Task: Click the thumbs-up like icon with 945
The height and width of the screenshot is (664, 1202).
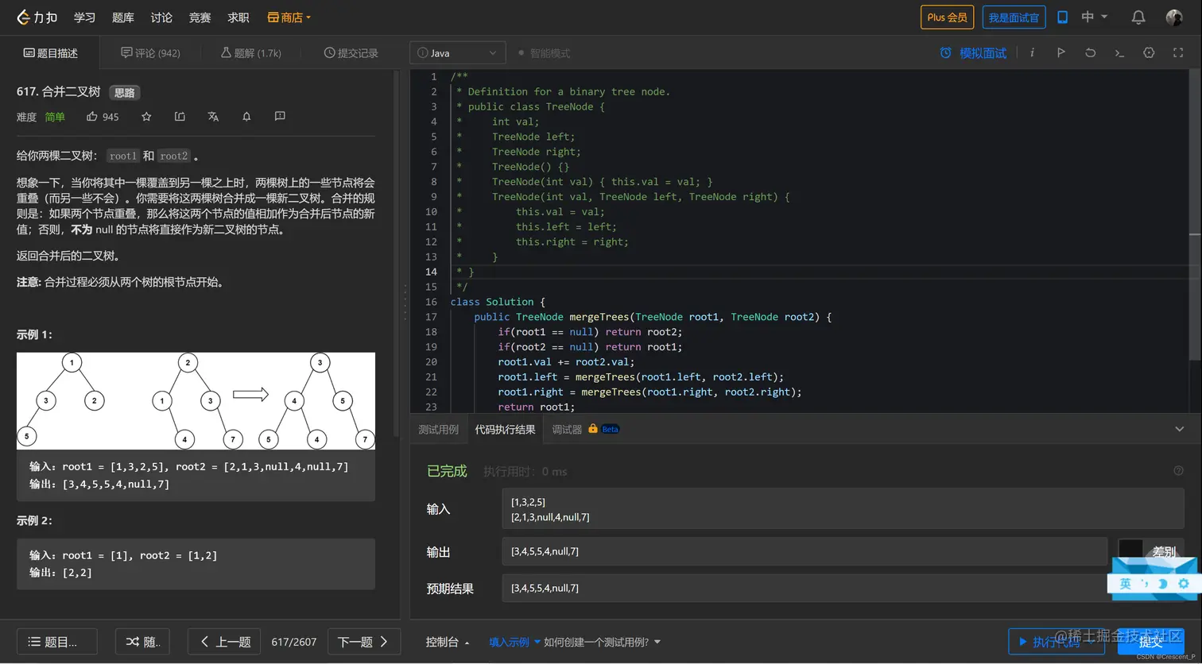Action: click(x=92, y=117)
